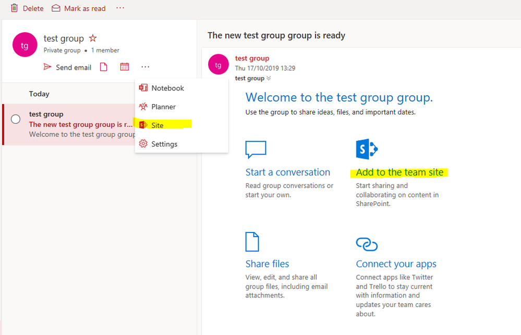Click the Mark as read label
The height and width of the screenshot is (335, 521).
coord(84,9)
